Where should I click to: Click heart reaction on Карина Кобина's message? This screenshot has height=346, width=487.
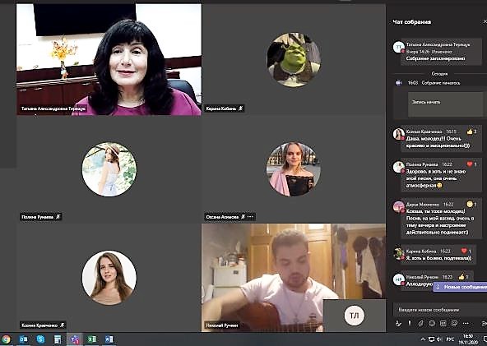coord(464,251)
